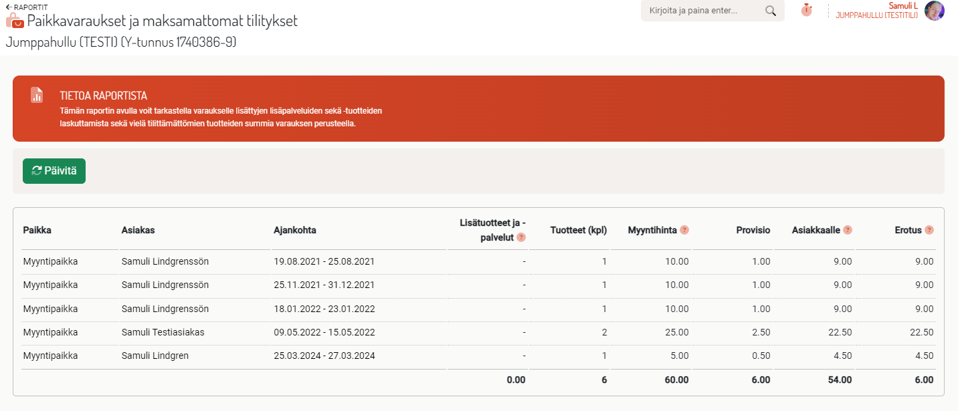The width and height of the screenshot is (960, 411).
Task: Open the stopwatch timer icon
Action: (806, 10)
